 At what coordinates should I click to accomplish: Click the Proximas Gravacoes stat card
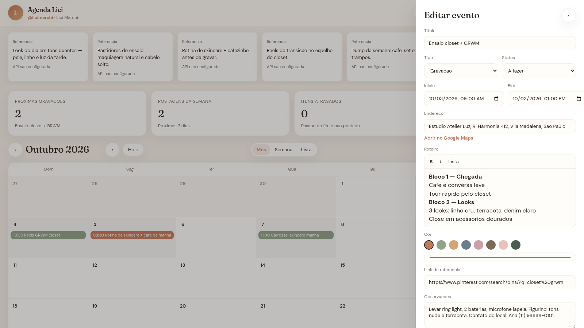point(77,113)
